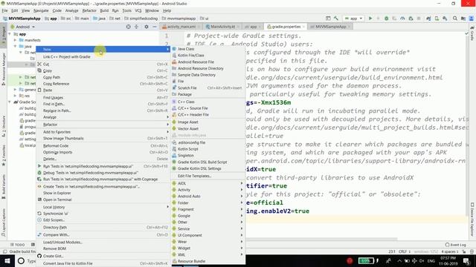Expand the XML submenu
Viewport: 476px width, 267px height.
(208, 254)
